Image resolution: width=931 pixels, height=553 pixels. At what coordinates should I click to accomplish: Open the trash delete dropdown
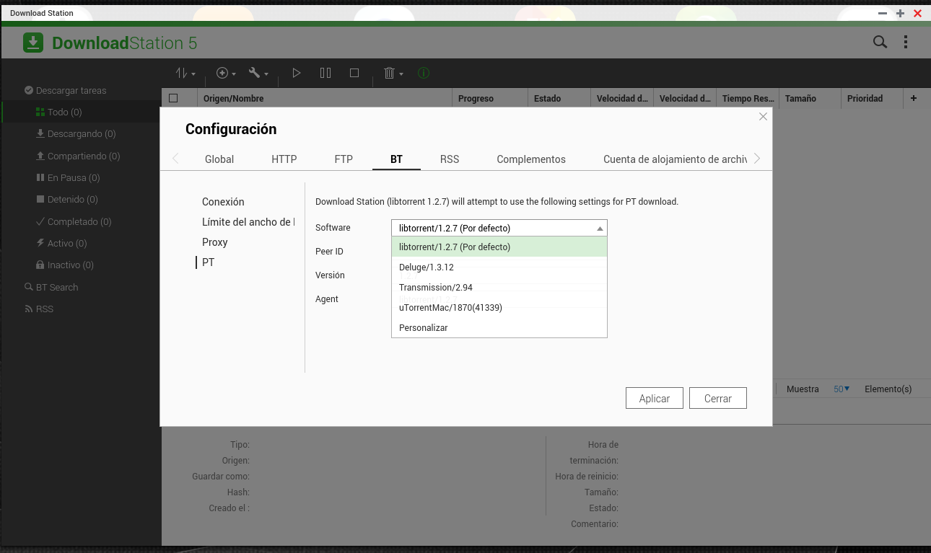(x=393, y=73)
